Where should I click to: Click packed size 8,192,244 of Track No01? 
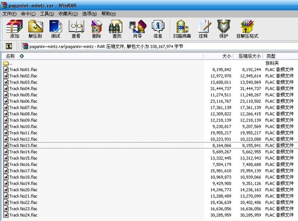coord(251,70)
